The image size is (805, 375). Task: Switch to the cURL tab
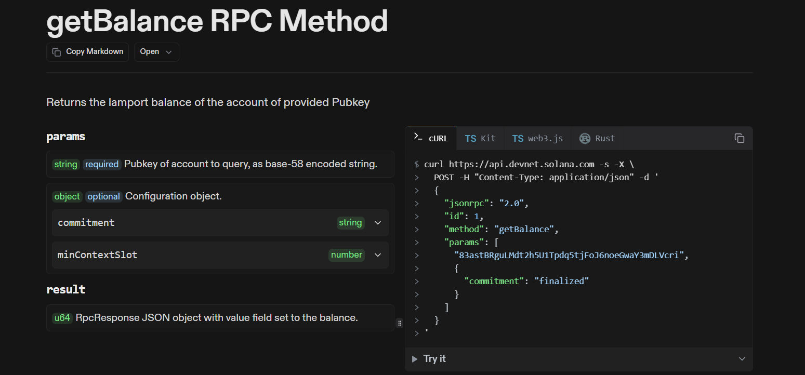click(x=431, y=138)
